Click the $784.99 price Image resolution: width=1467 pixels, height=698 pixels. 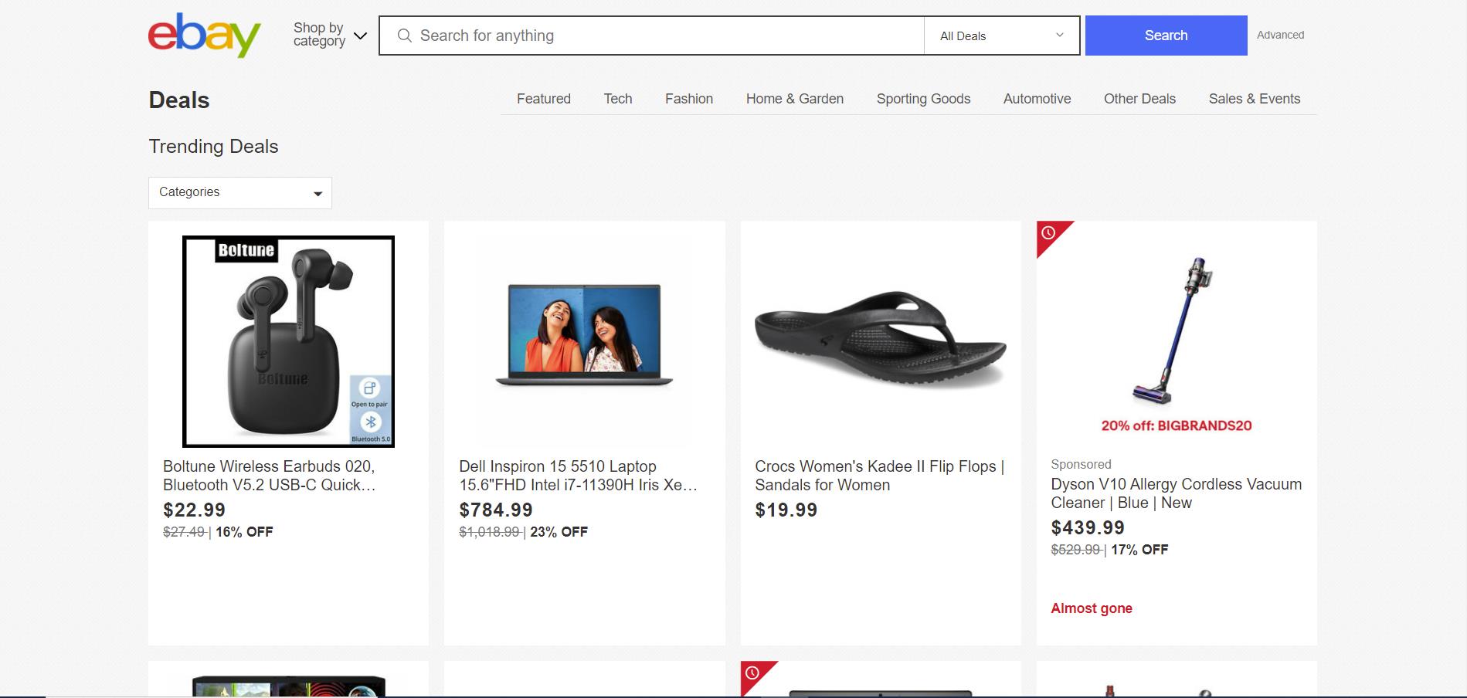pyautogui.click(x=496, y=510)
